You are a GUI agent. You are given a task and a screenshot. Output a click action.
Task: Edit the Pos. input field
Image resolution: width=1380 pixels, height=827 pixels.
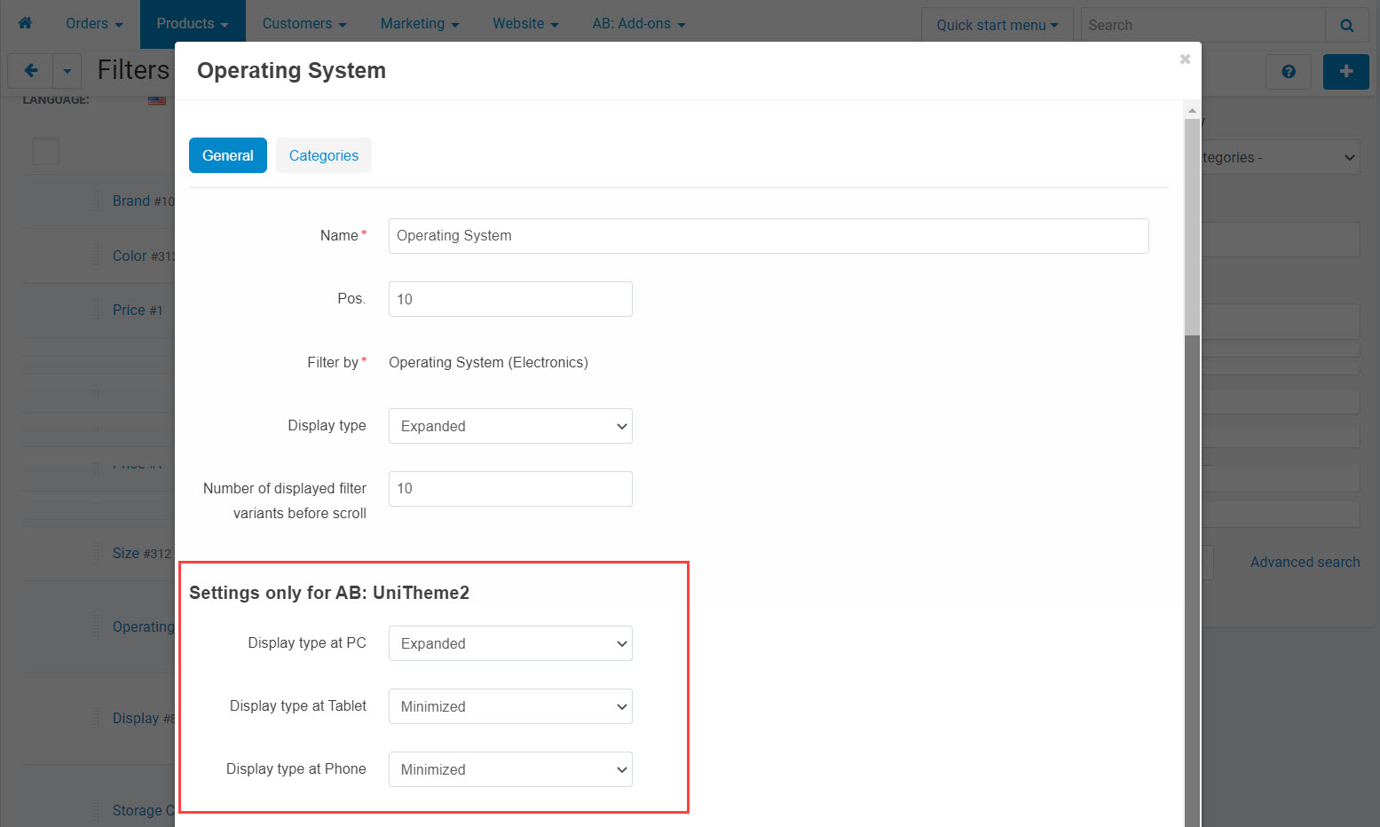(x=510, y=299)
